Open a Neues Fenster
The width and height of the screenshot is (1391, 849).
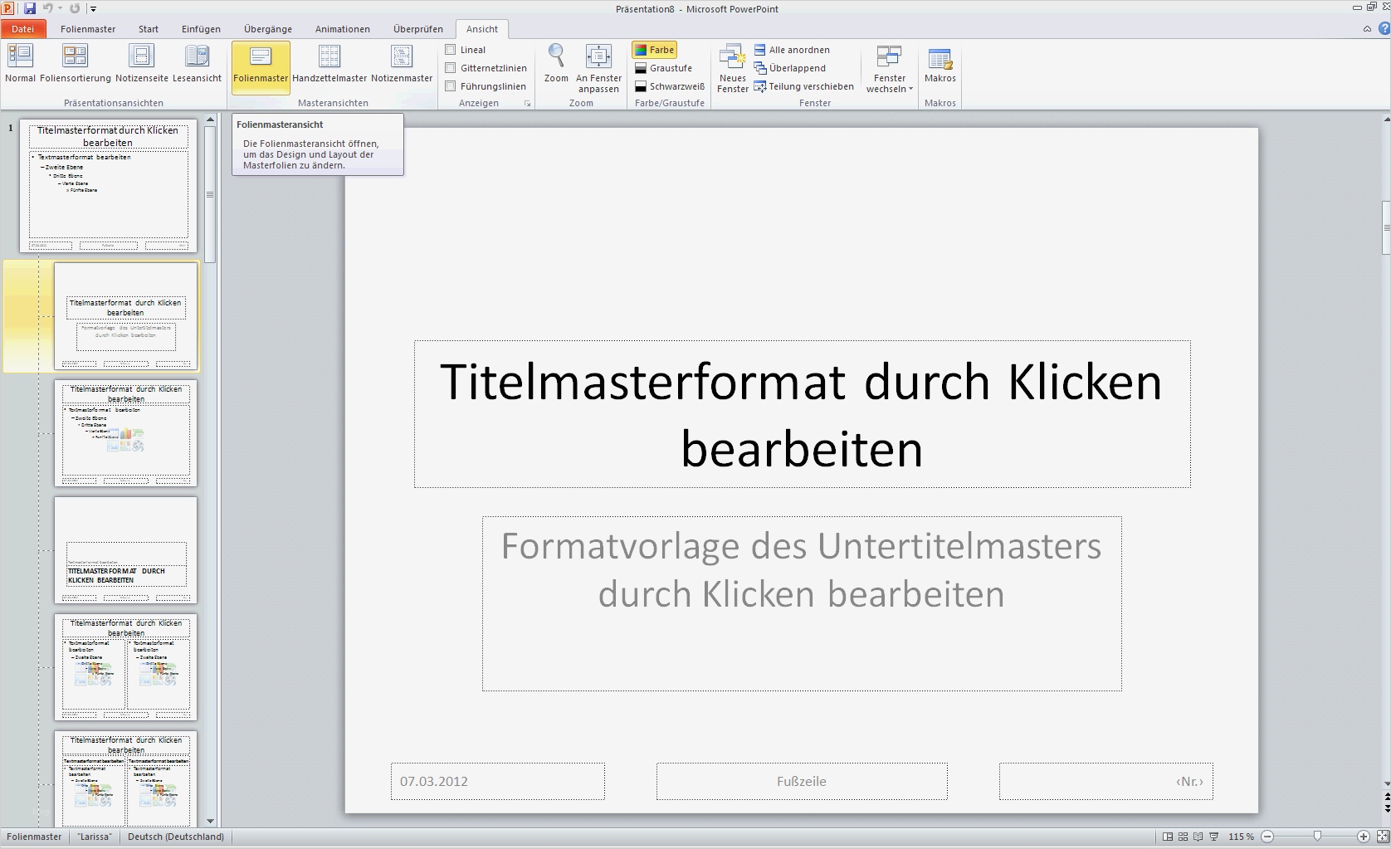pyautogui.click(x=733, y=69)
